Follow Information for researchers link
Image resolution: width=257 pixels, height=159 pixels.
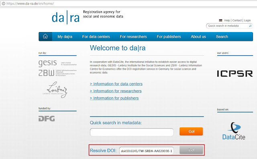[116, 91]
